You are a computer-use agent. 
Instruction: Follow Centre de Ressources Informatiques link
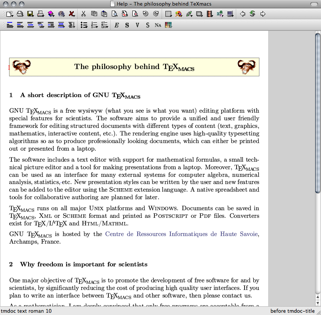point(181,234)
